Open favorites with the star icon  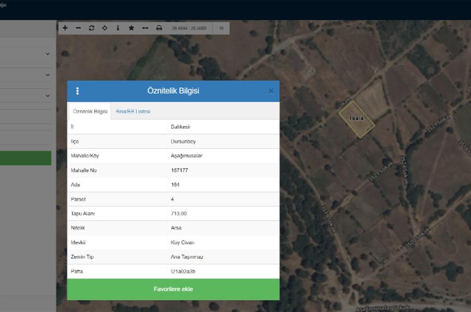(131, 28)
